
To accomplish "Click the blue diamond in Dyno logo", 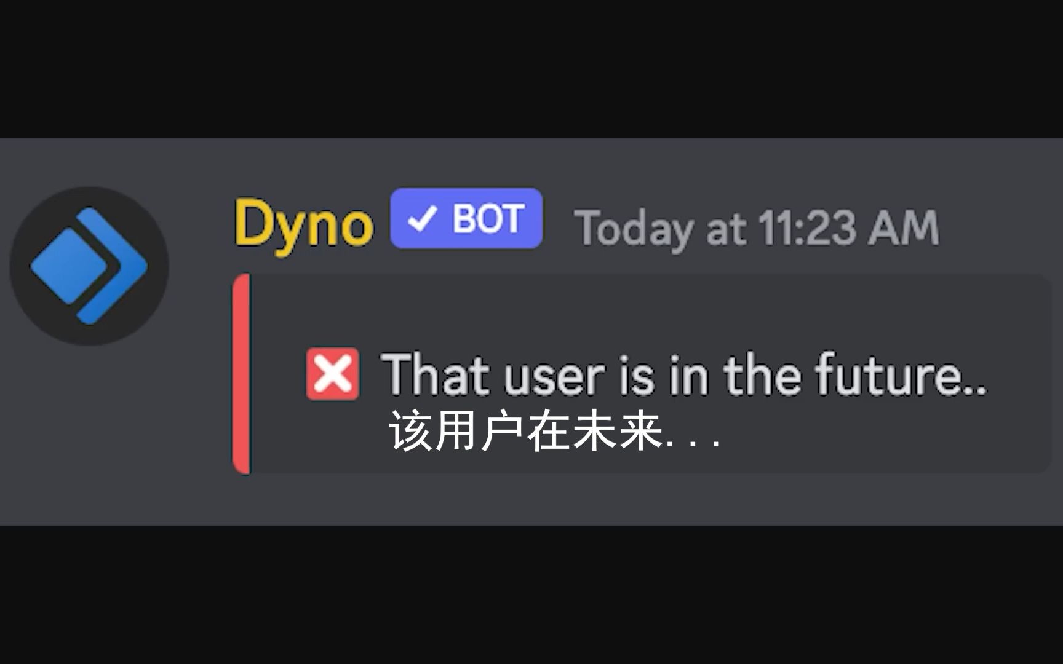I will click(x=69, y=266).
